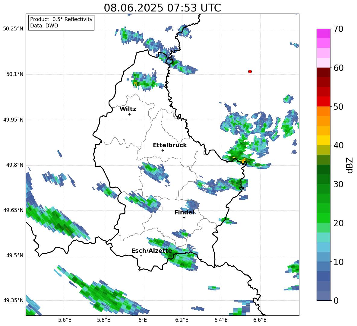
Task: Click the title 08.06.2025 07:53 UTC
Action: (162, 8)
